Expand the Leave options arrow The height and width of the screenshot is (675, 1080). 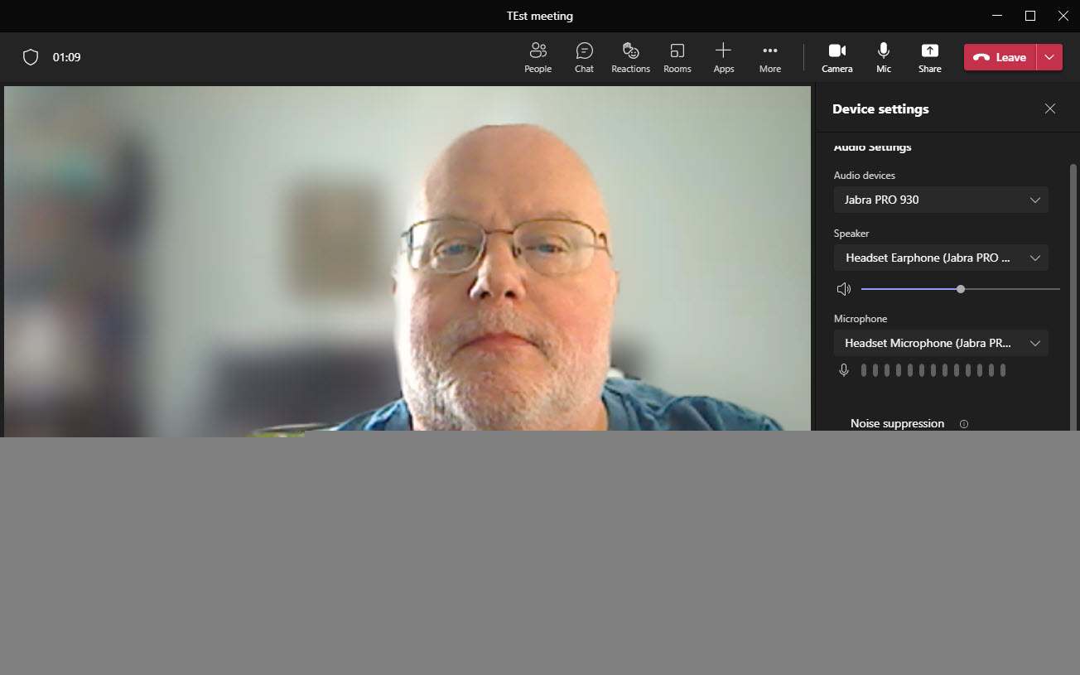1049,57
